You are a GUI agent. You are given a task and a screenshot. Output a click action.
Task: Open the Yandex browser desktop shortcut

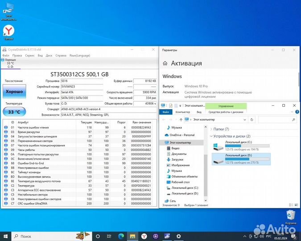tap(8, 32)
